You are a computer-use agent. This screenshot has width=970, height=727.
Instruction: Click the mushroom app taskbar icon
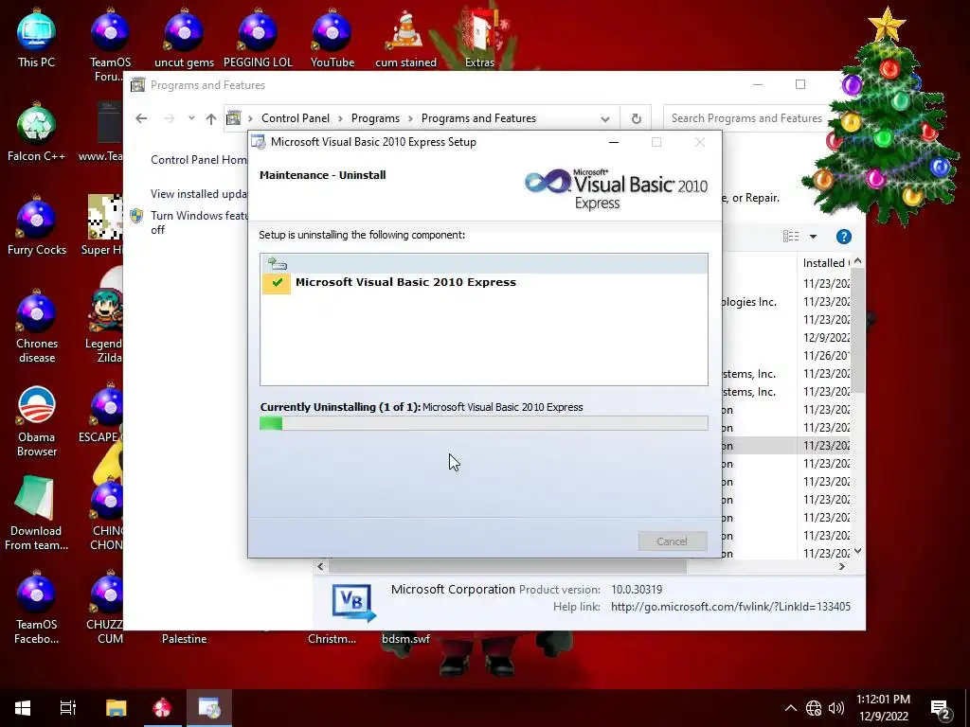click(163, 708)
